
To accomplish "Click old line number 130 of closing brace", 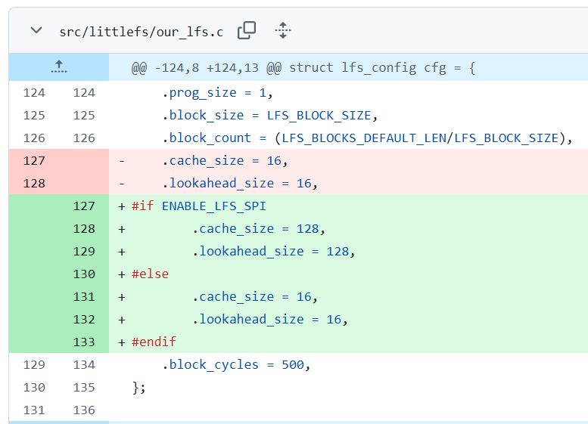I will (34, 387).
